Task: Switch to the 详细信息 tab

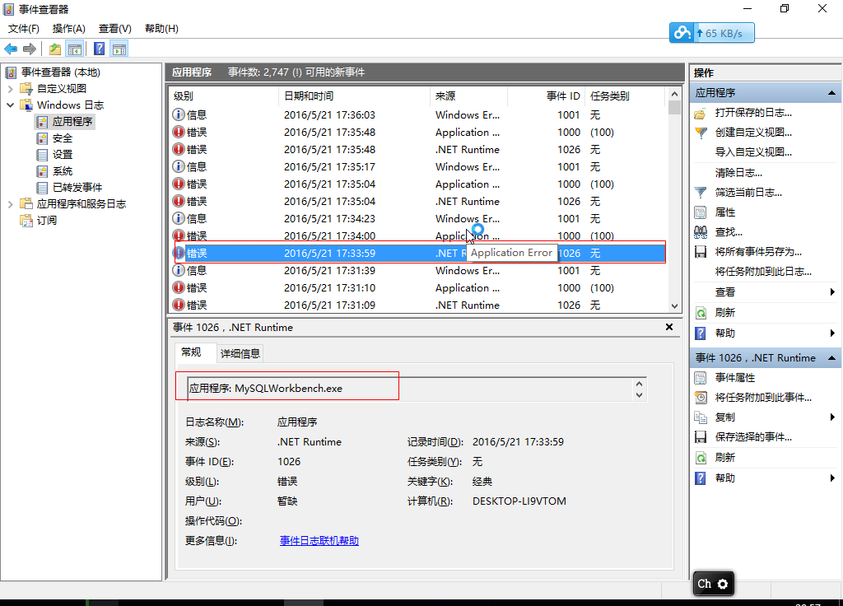Action: pyautogui.click(x=240, y=353)
